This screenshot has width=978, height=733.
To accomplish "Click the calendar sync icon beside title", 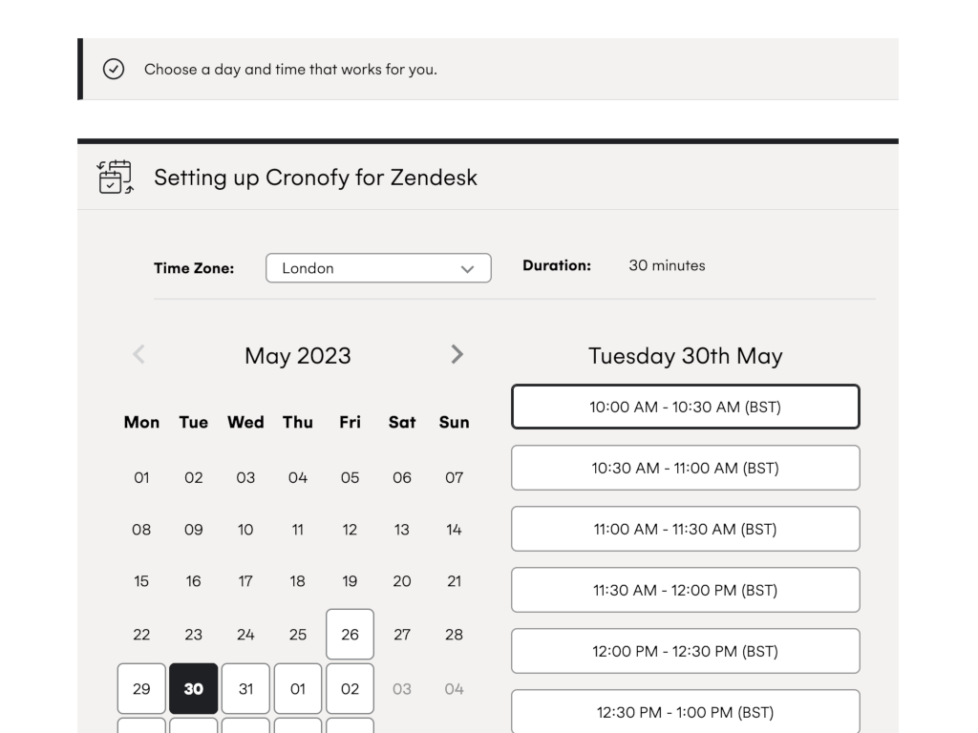I will tap(116, 178).
